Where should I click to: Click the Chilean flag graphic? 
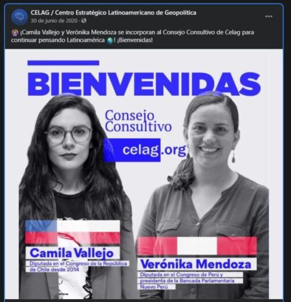(x=73, y=232)
